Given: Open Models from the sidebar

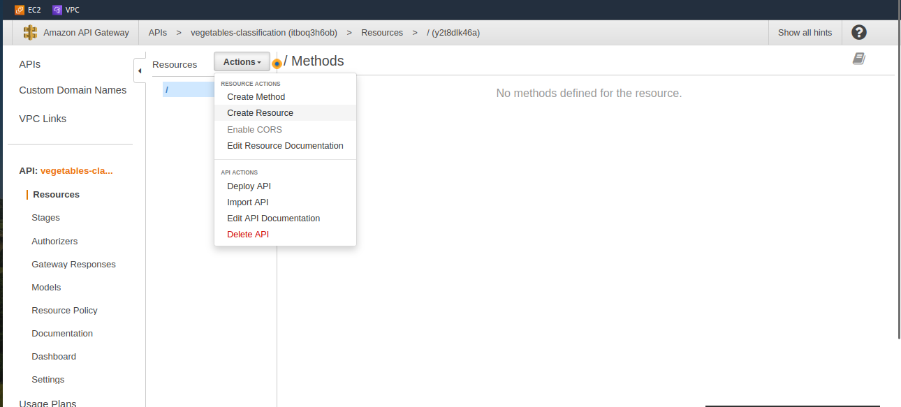Looking at the screenshot, I should coord(46,287).
